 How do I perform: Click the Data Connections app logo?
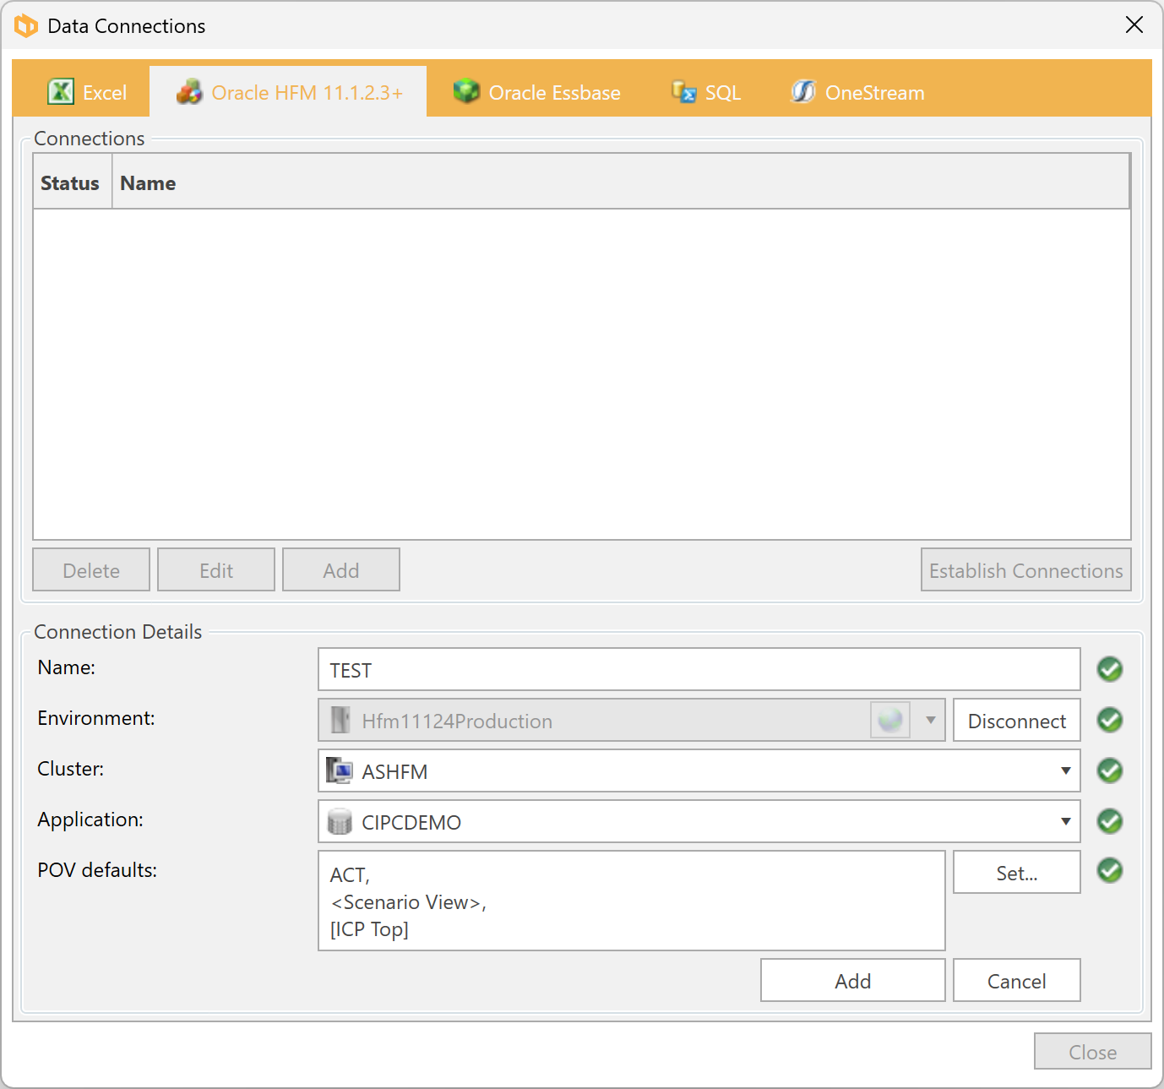pyautogui.click(x=26, y=26)
